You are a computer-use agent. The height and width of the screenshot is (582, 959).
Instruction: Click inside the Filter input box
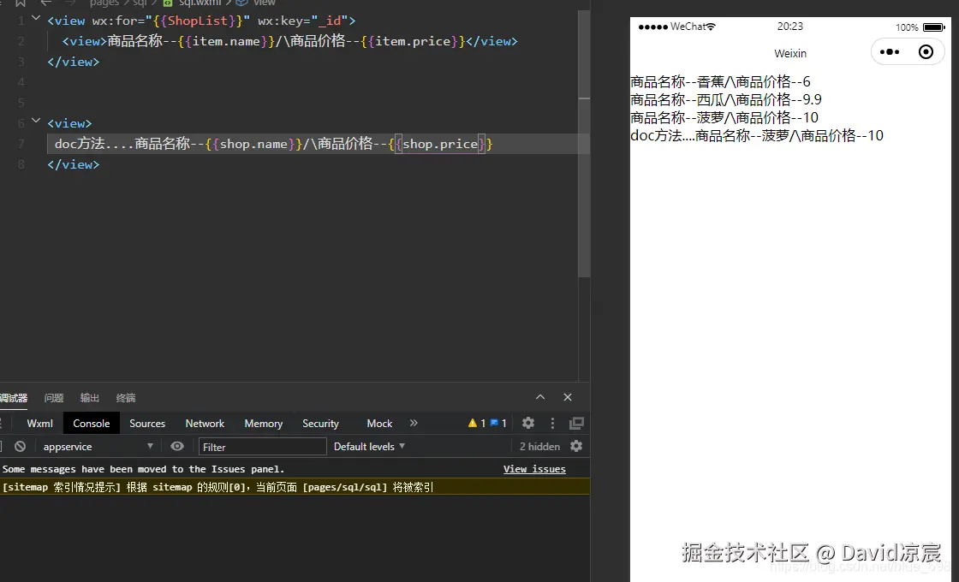[261, 446]
